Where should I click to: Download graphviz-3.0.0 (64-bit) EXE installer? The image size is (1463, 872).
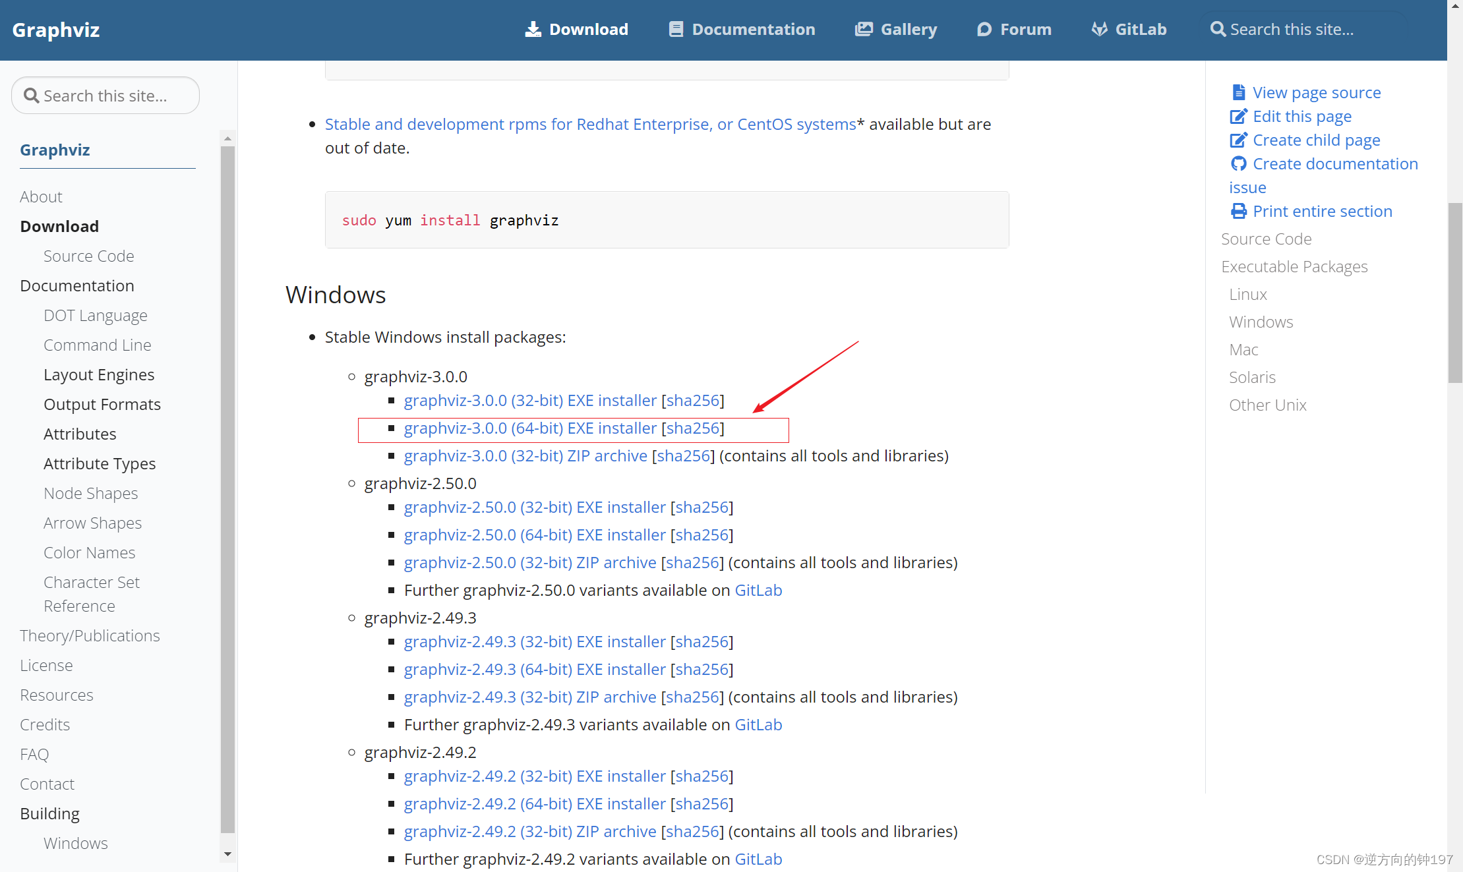[530, 428]
